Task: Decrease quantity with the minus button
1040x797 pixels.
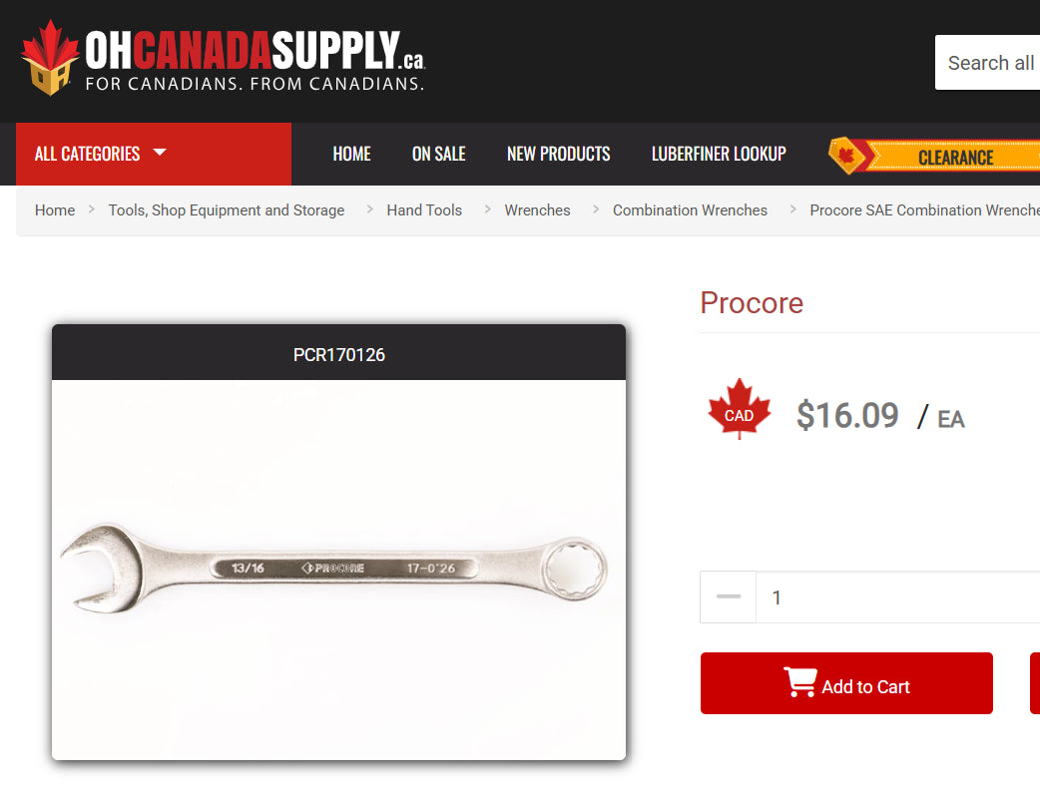Action: (729, 597)
